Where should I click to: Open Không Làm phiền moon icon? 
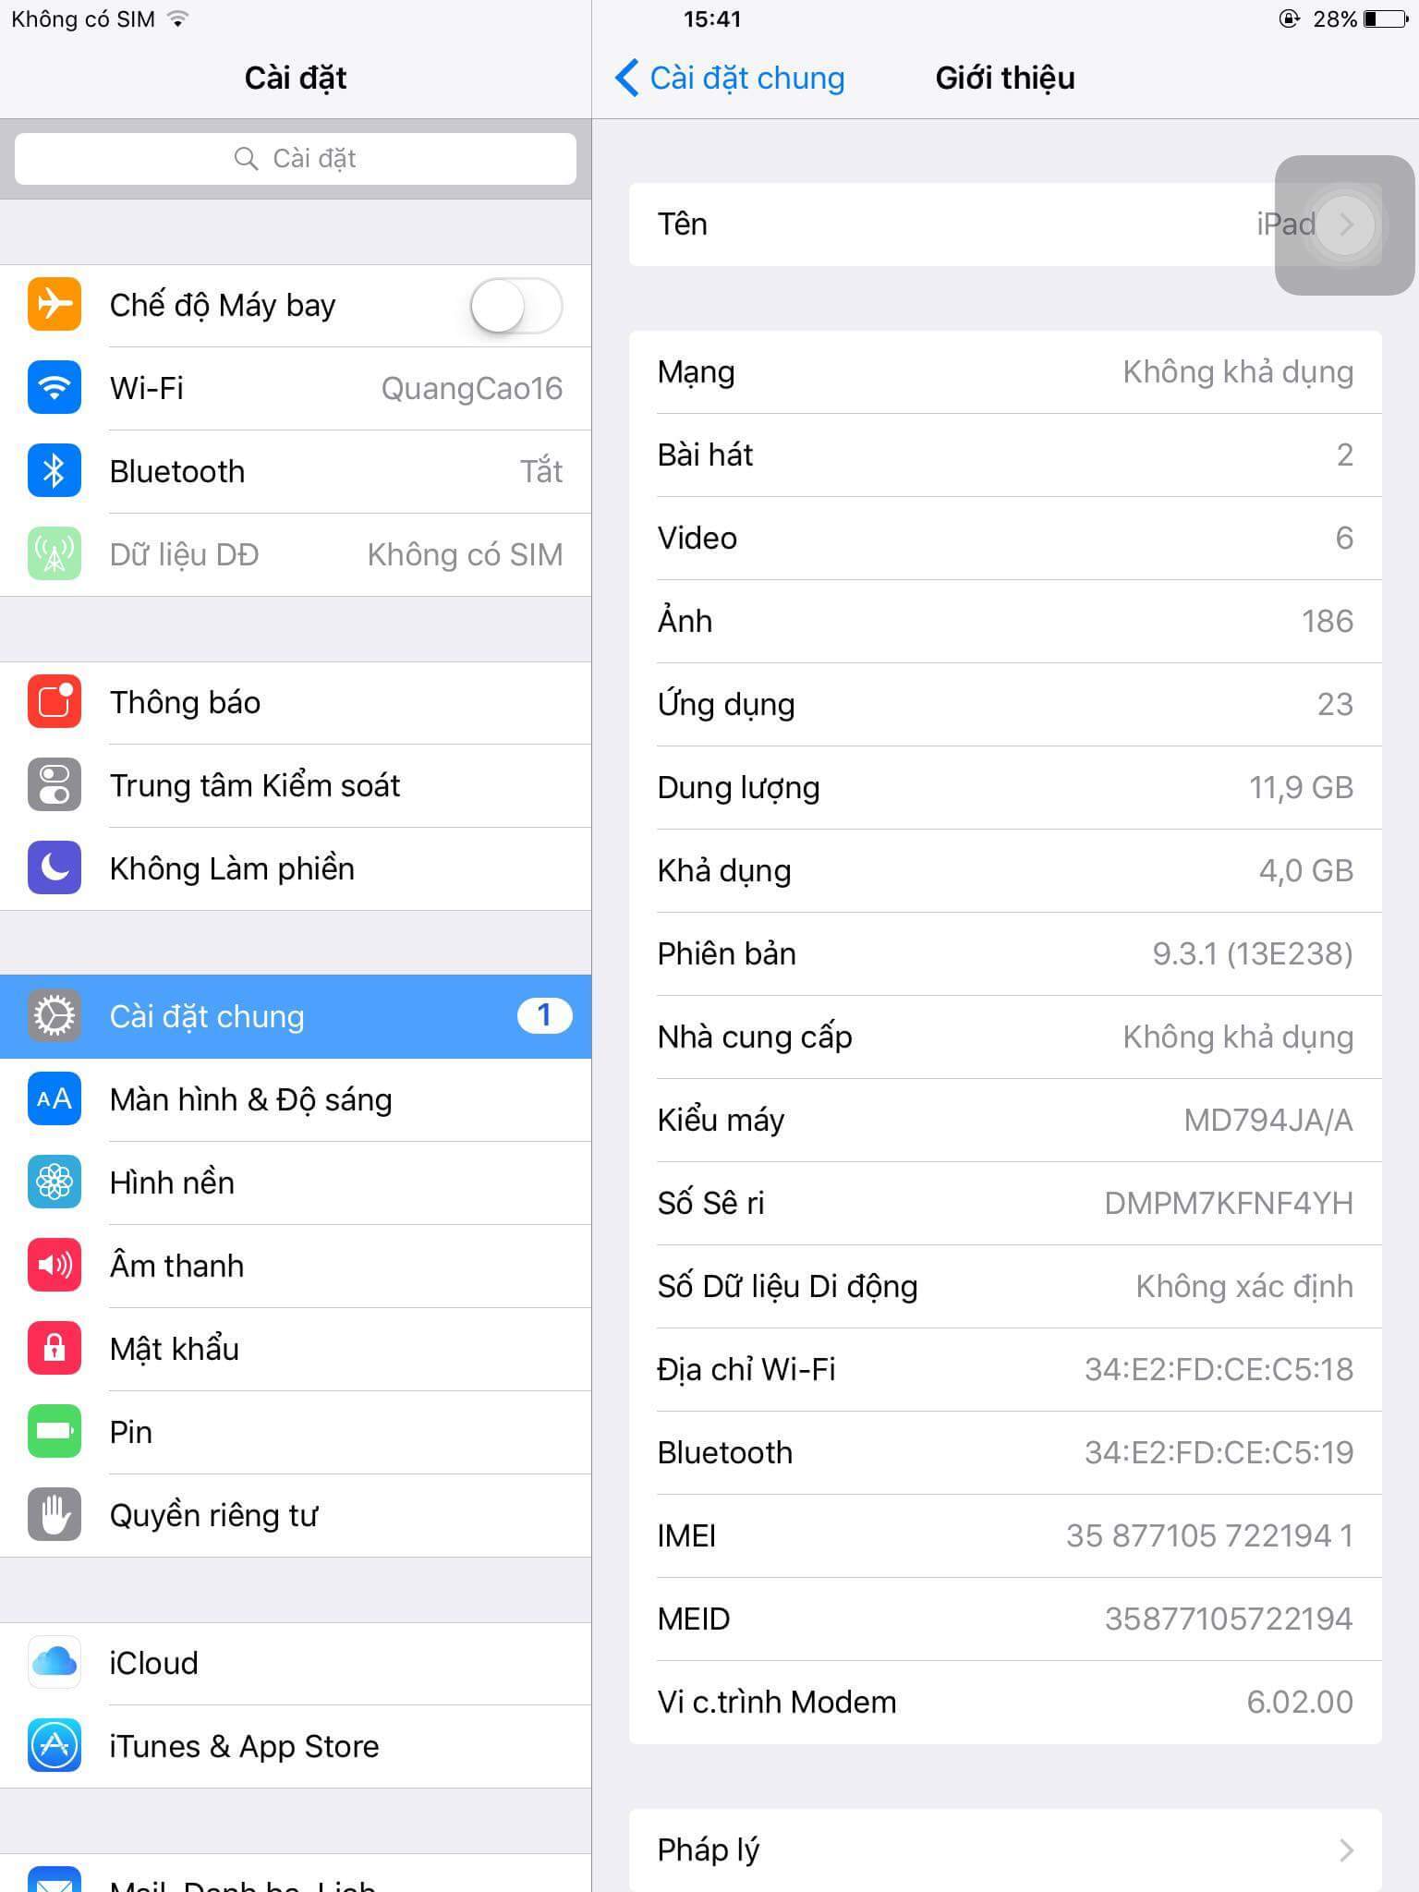pos(55,868)
